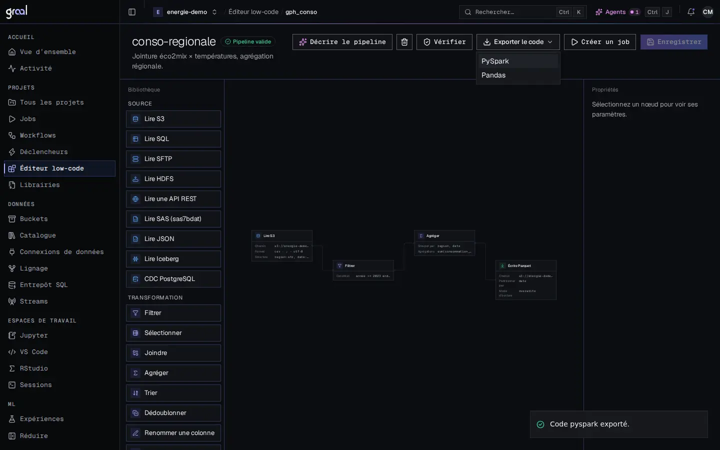This screenshot has width=720, height=450.
Task: Click Décrire le pipeline button
Action: click(x=342, y=42)
